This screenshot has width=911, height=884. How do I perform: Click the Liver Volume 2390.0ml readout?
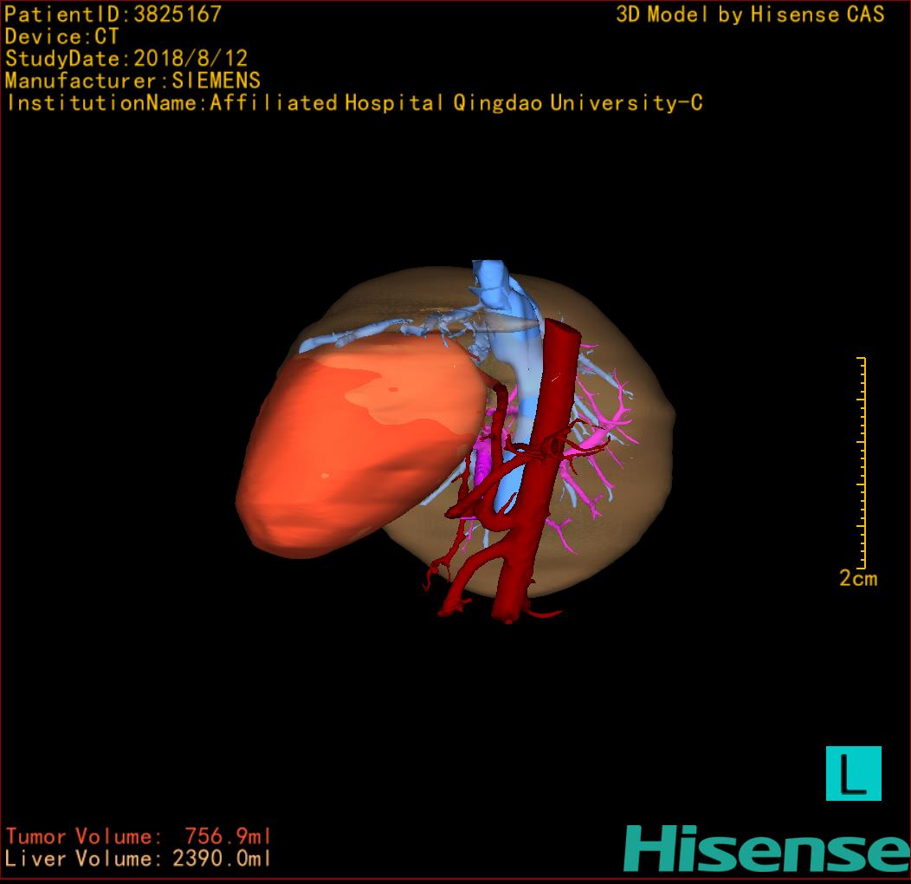(x=139, y=859)
